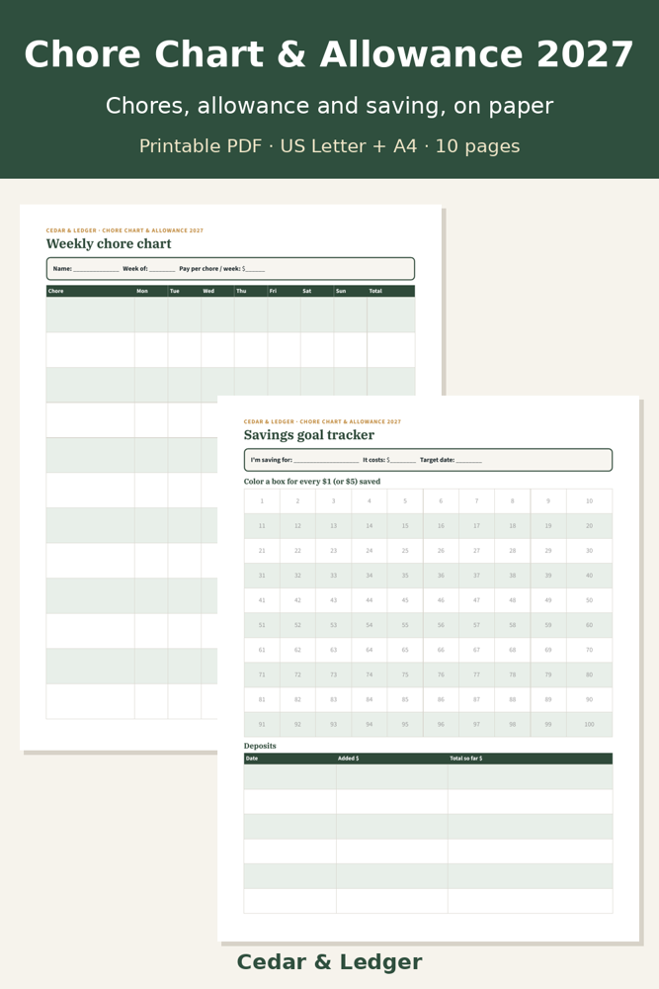This screenshot has height=989, width=659.
Task: Click savings box numbered 46
Action: [x=441, y=600]
